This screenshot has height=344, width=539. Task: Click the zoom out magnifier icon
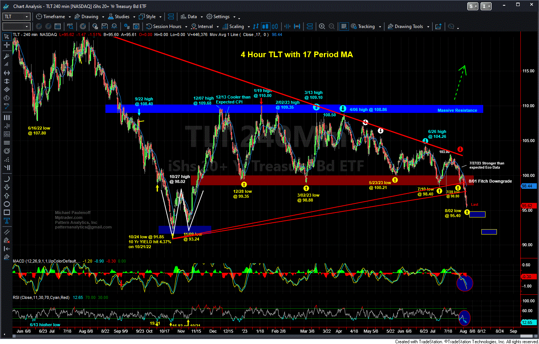(x=332, y=27)
